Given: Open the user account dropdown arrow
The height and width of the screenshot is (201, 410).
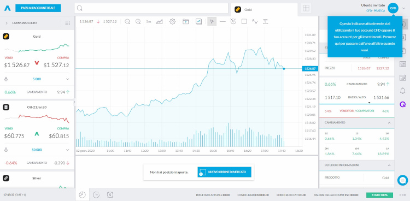Looking at the screenshot, I should 404,8.
